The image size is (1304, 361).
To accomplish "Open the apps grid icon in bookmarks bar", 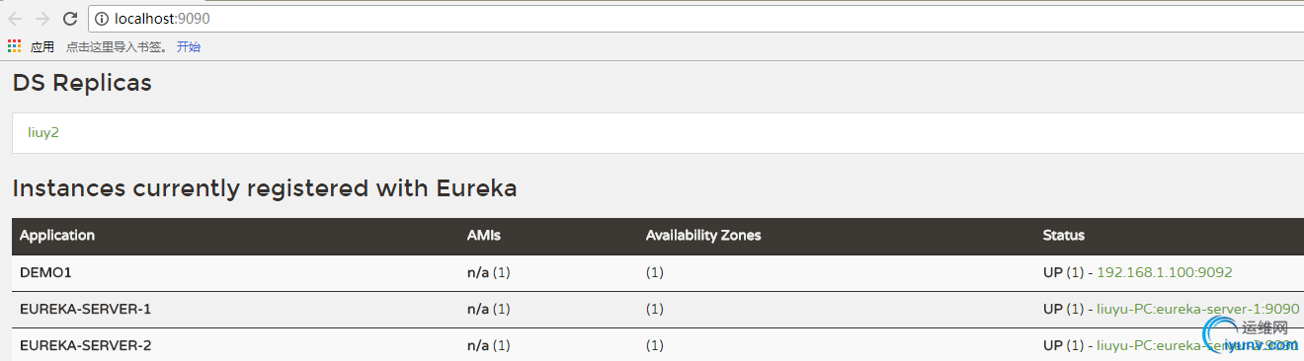I will coord(14,45).
